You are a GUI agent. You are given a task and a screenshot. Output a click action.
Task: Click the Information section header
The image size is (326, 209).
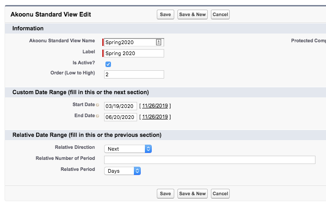[28, 28]
